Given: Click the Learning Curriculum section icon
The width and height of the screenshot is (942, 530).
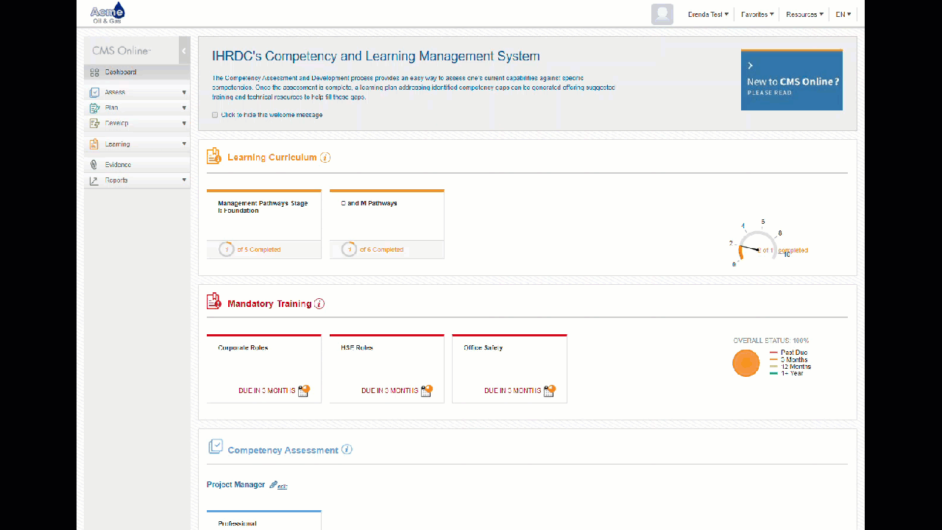Looking at the screenshot, I should coord(214,156).
